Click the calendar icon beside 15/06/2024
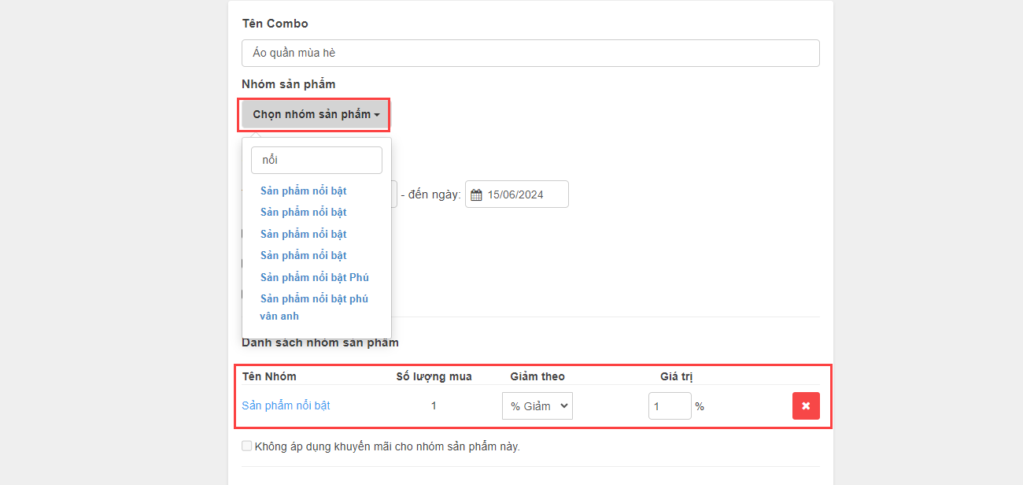Screen dimensions: 1023x485 (476, 194)
